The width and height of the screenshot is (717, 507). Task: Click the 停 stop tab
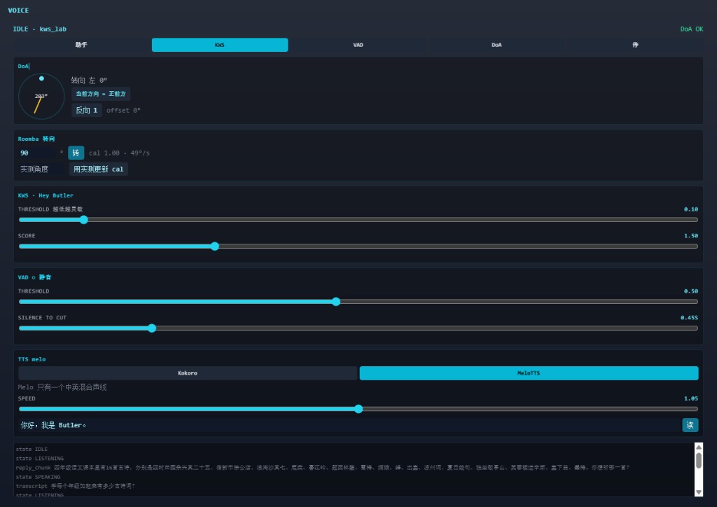click(x=635, y=45)
